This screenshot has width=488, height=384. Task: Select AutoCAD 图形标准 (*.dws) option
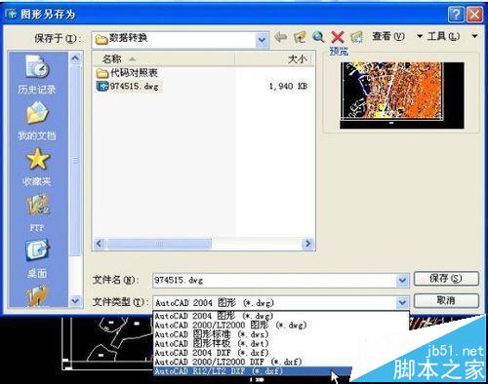pos(281,334)
